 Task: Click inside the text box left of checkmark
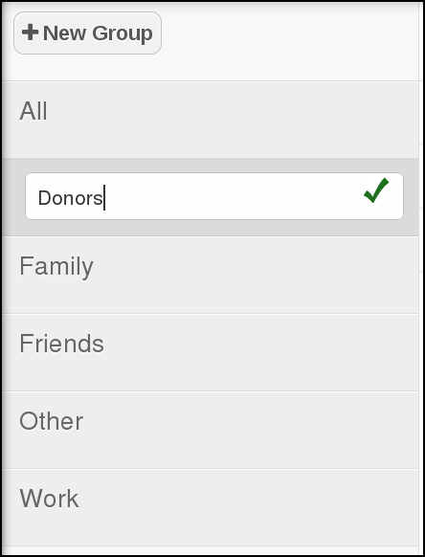pos(231,196)
